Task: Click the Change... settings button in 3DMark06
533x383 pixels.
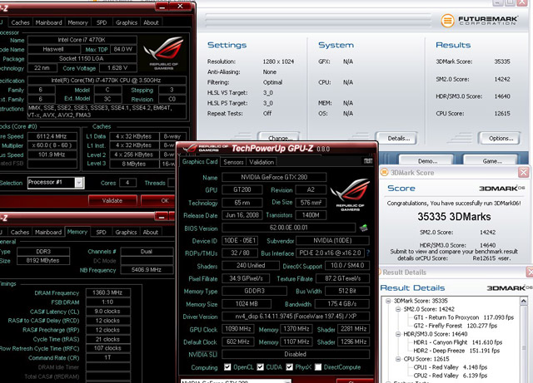Action: [x=280, y=137]
